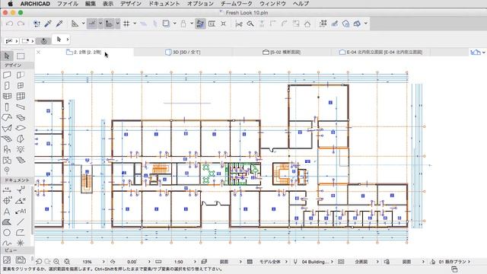
Task: Toggle Guide Lines triangle icon
Action: point(75,24)
